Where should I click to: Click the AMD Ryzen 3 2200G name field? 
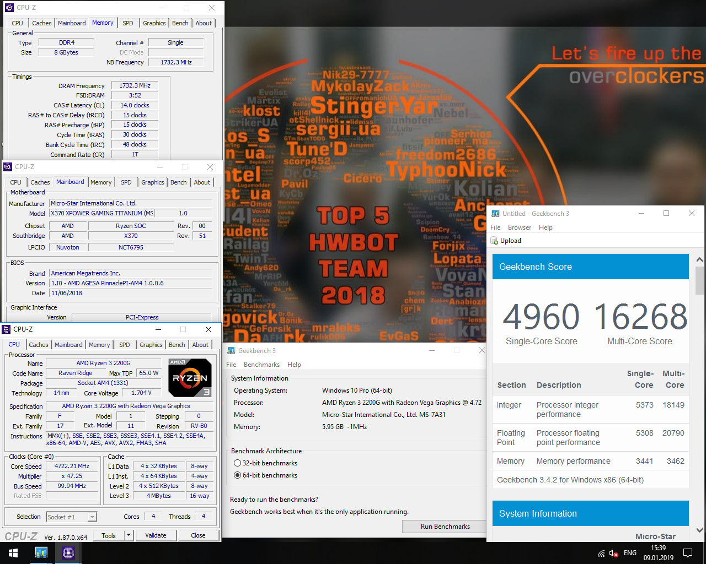[104, 363]
